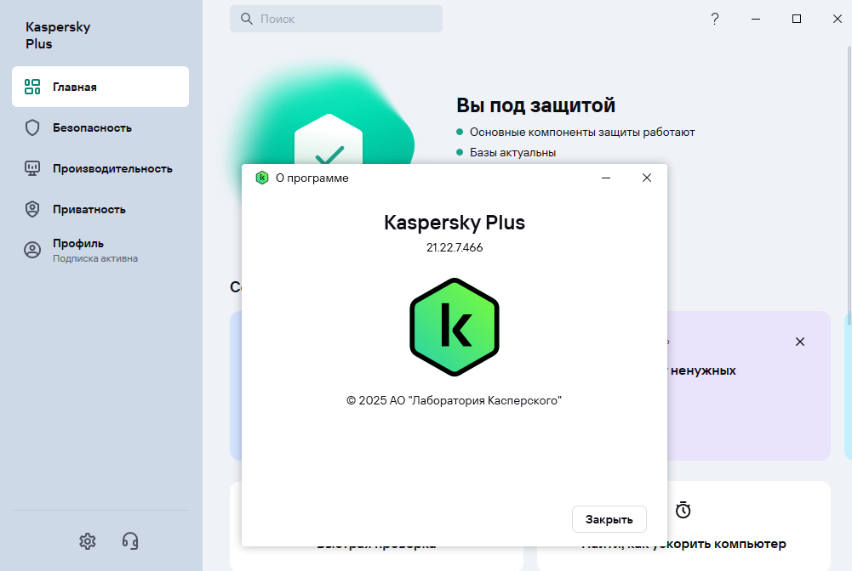The height and width of the screenshot is (571, 852).
Task: Click the Закрыть button in the dialog
Action: 609,519
